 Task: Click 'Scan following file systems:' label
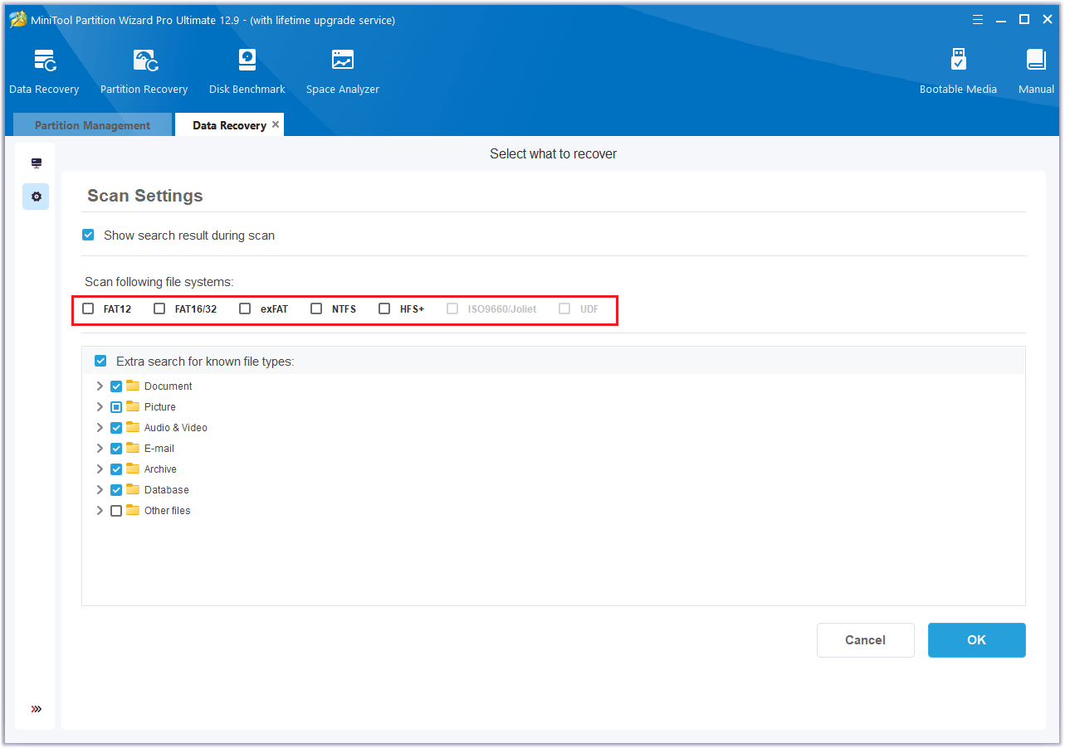pyautogui.click(x=159, y=282)
